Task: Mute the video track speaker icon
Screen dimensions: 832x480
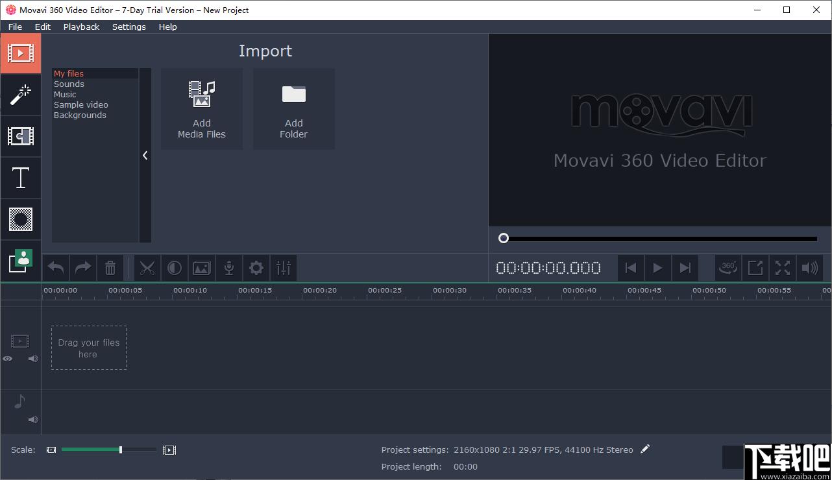Action: (33, 359)
